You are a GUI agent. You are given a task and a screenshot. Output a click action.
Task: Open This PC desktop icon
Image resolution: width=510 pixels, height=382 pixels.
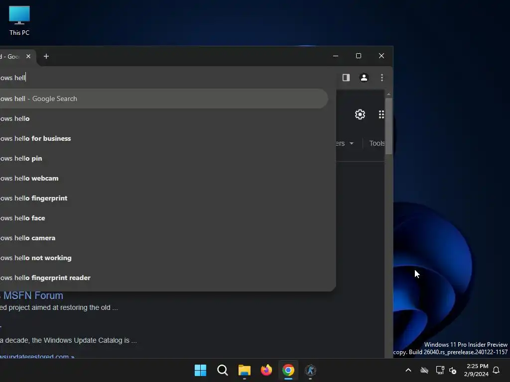19,20
